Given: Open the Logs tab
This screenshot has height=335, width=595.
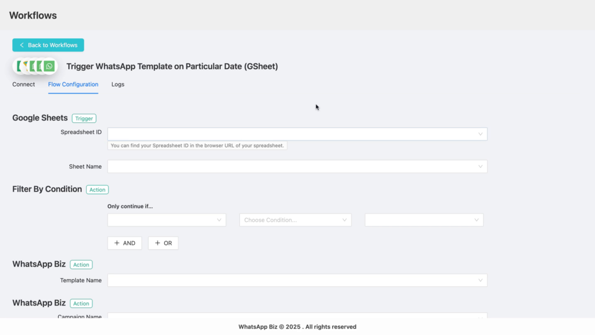Looking at the screenshot, I should [117, 85].
